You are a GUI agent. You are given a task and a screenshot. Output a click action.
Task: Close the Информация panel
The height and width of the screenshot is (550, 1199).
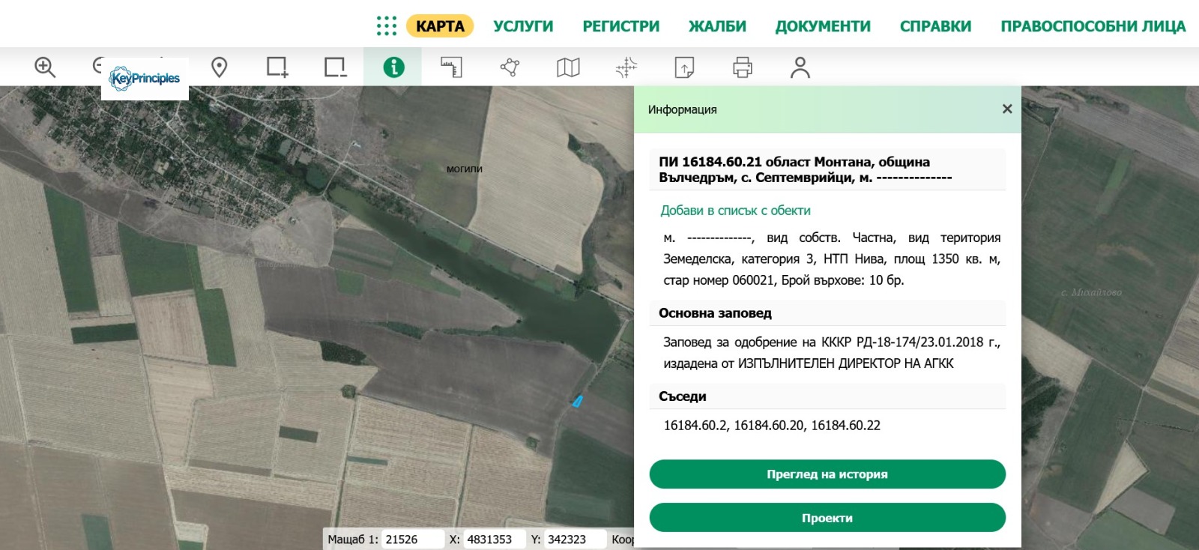coord(1007,109)
